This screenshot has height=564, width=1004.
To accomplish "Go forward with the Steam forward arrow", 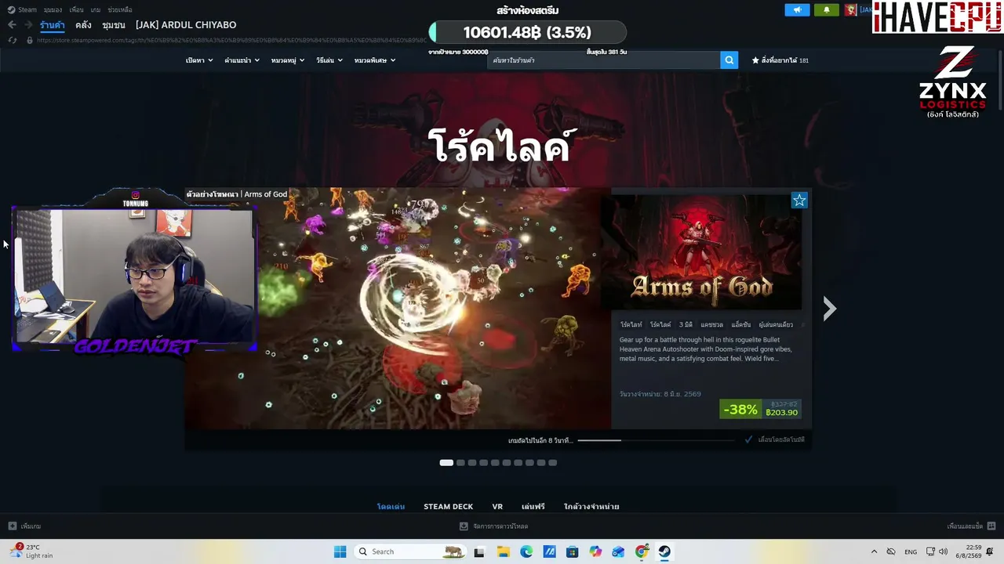I will coord(27,25).
